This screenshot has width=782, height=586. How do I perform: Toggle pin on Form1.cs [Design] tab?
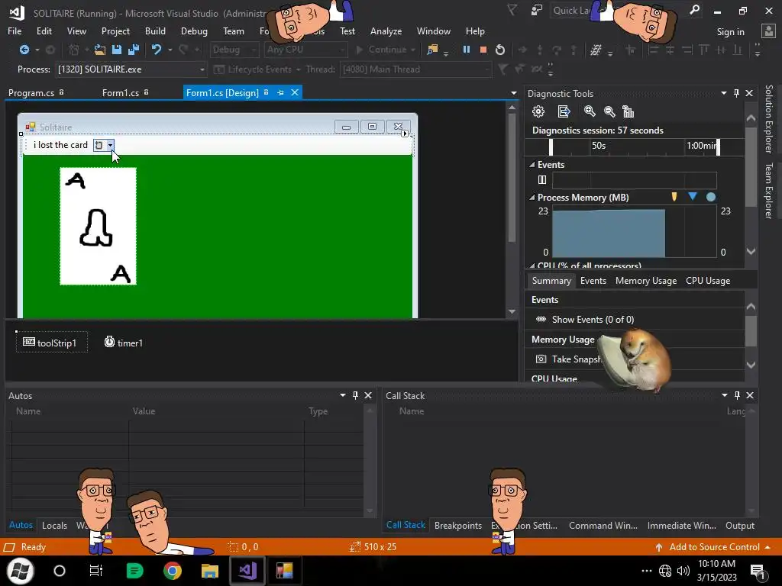[x=281, y=92]
